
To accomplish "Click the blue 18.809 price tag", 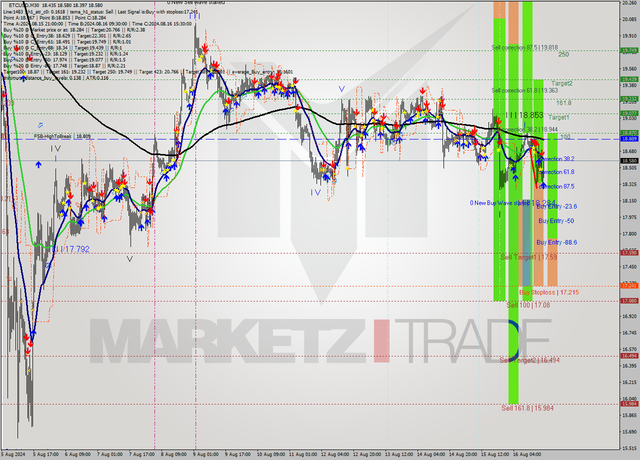I will click(629, 138).
